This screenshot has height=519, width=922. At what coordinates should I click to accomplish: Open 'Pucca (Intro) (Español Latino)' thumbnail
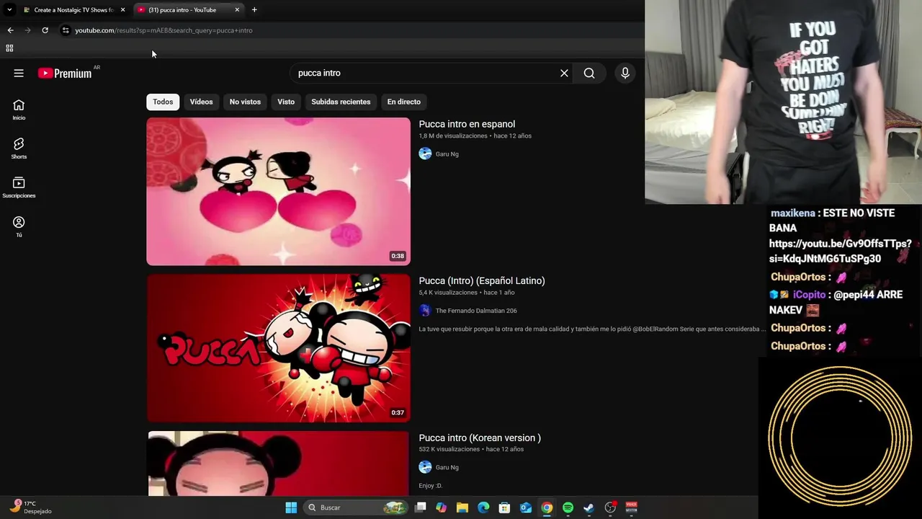coord(278,347)
